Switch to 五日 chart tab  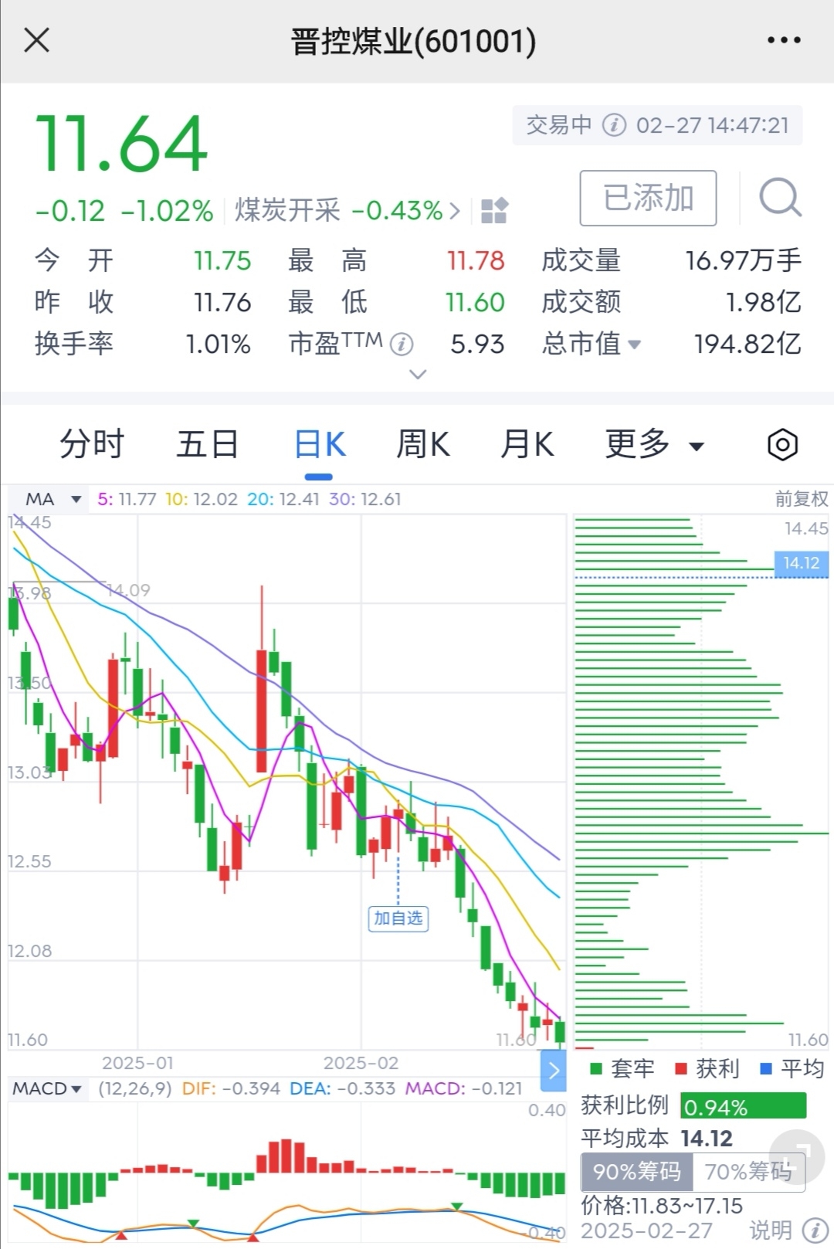tap(207, 444)
